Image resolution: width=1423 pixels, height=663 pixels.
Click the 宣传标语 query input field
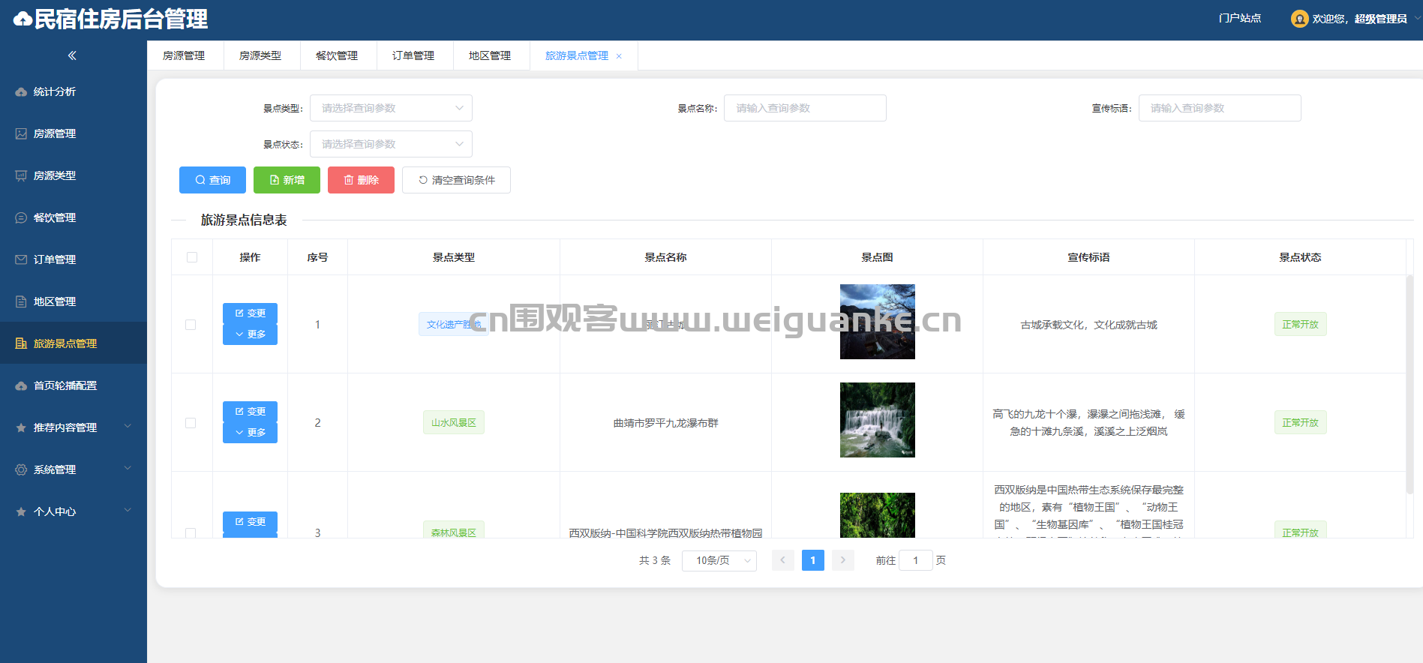(1220, 108)
